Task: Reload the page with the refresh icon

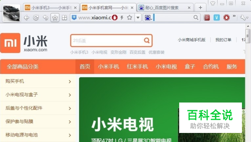Action: coord(36,18)
